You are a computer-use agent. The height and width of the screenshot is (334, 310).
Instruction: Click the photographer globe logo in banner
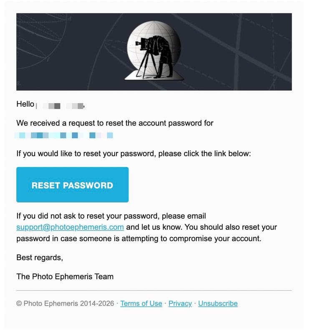pos(154,51)
